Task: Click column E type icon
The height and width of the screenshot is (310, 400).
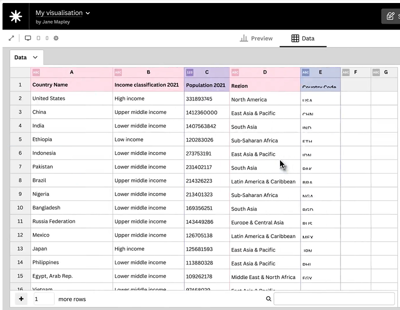Action: 305,72
